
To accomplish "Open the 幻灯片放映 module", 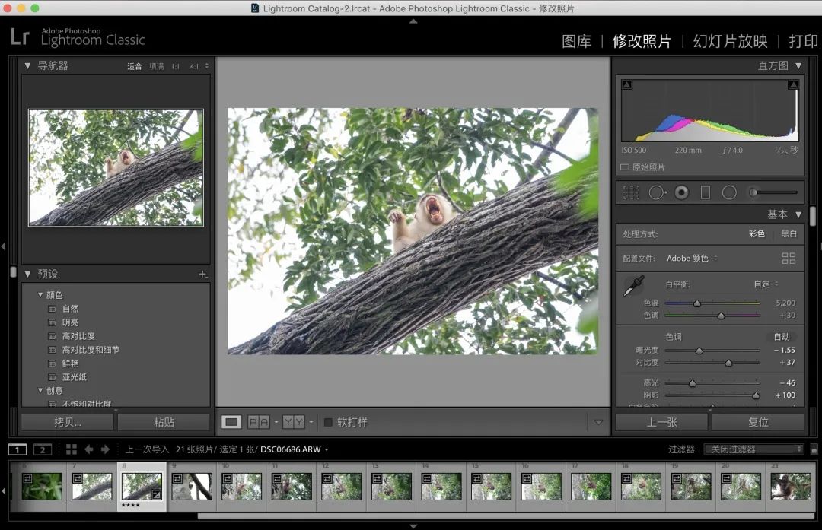I will [730, 41].
